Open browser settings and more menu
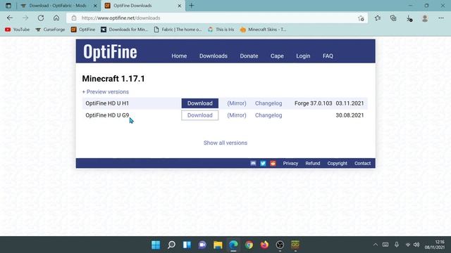This screenshot has width=451, height=253. pos(441,18)
